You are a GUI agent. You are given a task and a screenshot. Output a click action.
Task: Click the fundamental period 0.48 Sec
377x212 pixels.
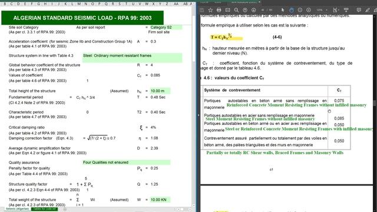pos(158,97)
